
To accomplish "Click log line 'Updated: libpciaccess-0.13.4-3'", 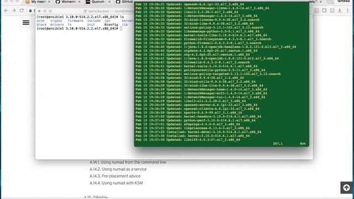I will 192,128.
